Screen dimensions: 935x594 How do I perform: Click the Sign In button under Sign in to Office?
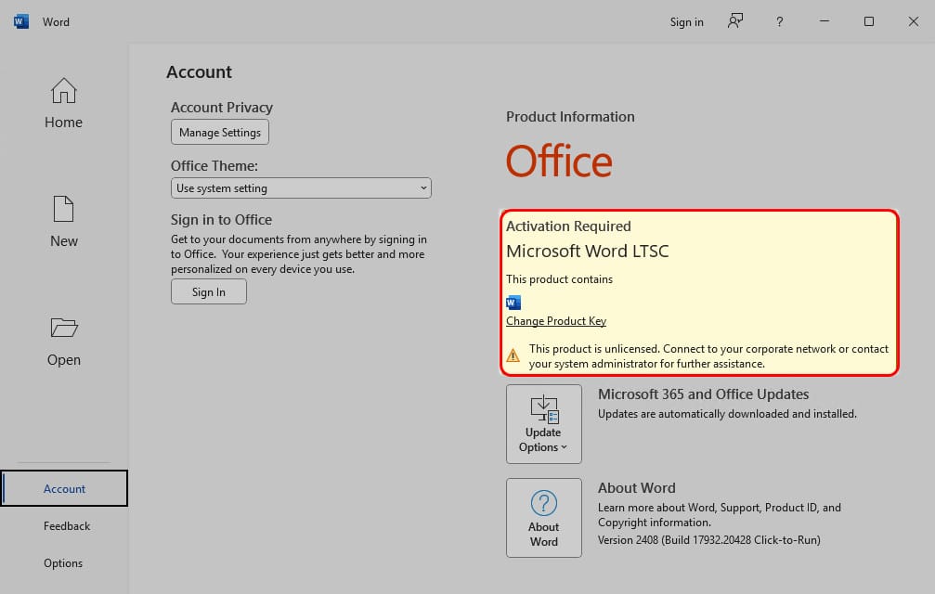click(209, 292)
